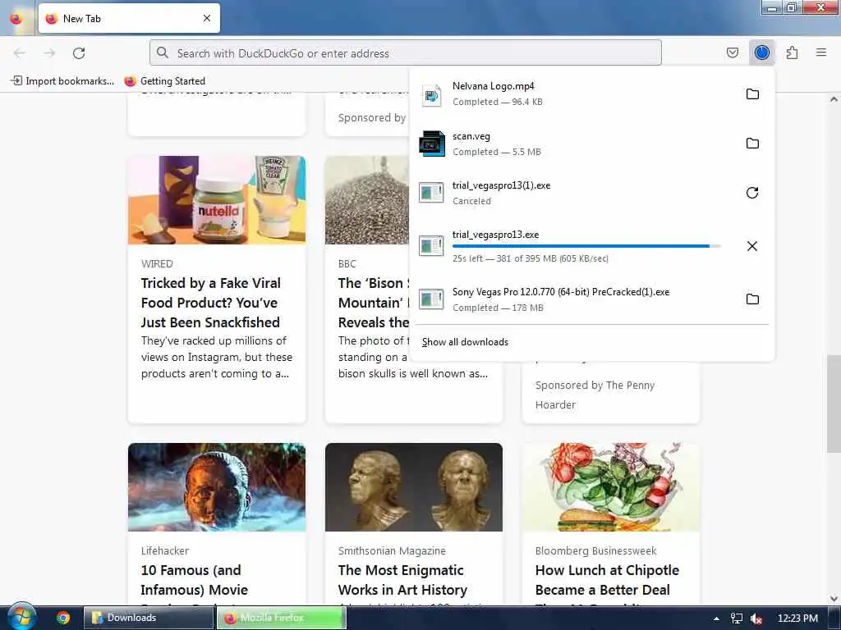Open the Extensions puzzle icon
Image resolution: width=841 pixels, height=630 pixels.
(x=792, y=52)
